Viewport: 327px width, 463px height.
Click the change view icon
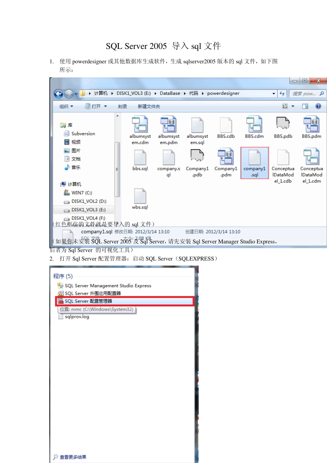285,106
